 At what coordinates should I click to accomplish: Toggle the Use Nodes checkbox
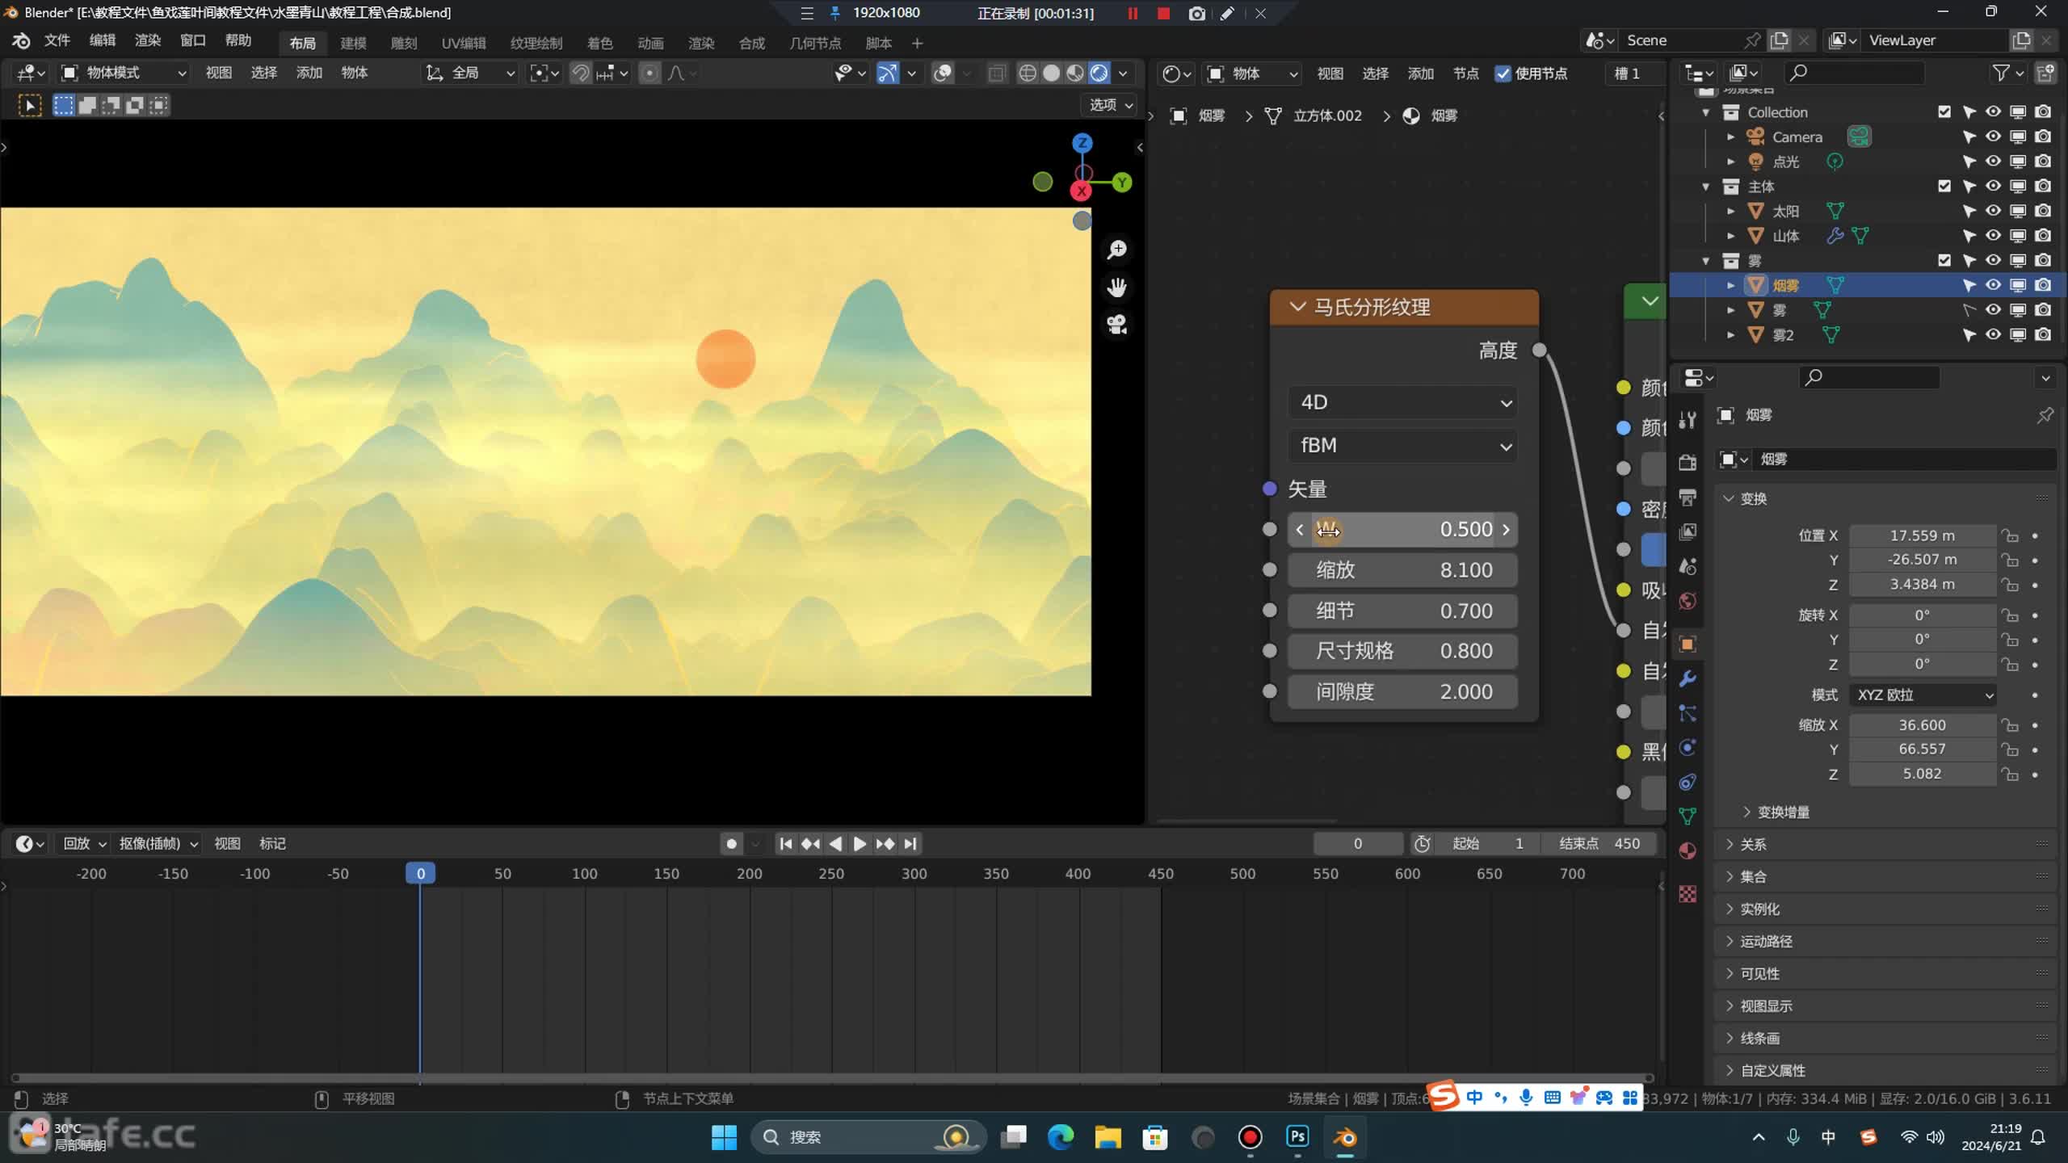(1503, 73)
